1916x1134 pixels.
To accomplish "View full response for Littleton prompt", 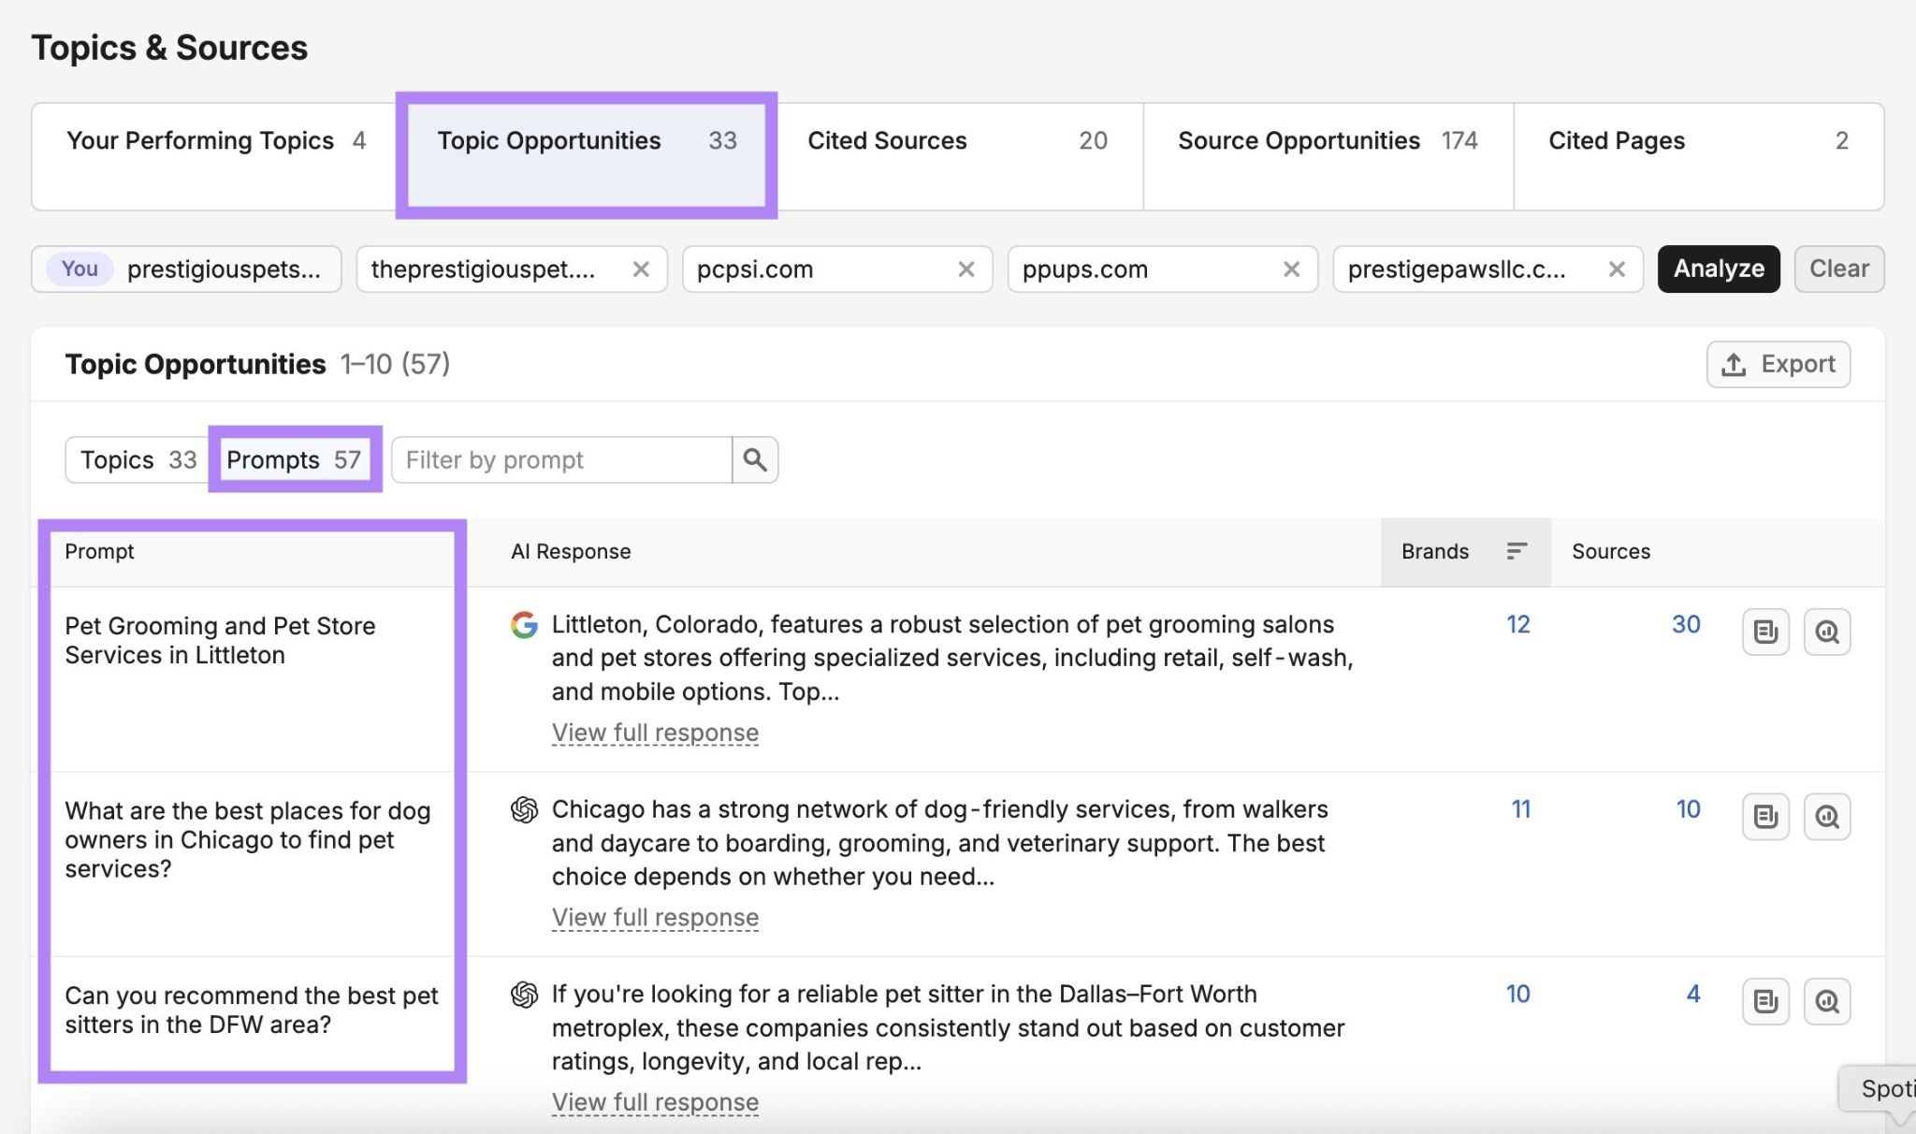I will [655, 733].
